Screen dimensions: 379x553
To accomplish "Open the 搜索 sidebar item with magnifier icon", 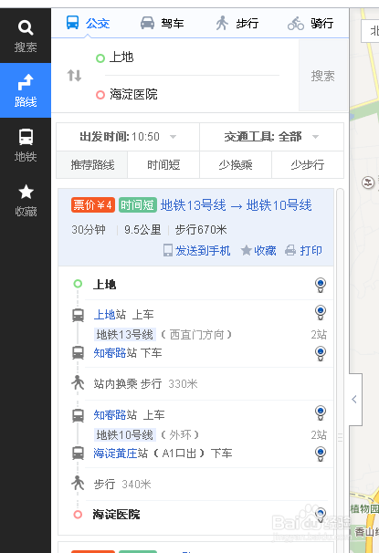I will (x=26, y=36).
